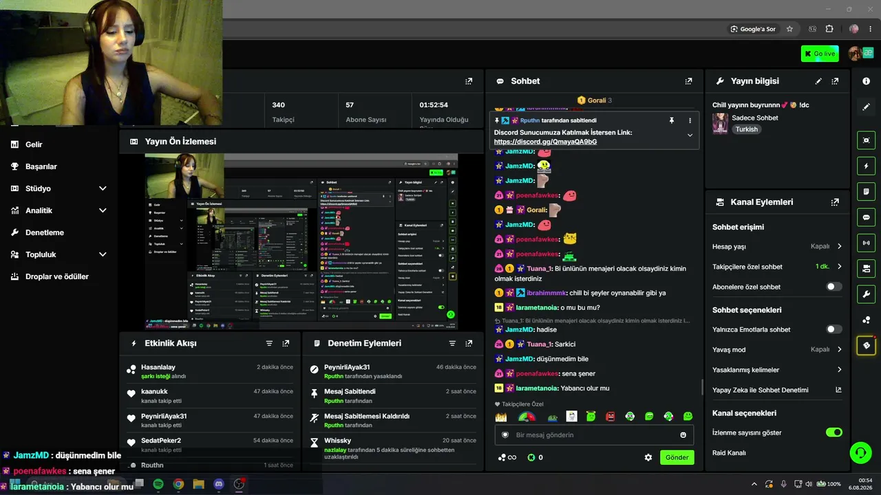Screen dimensions: 881x495
Task: Disable İzlenme sayısını göster switch
Action: 834,432
